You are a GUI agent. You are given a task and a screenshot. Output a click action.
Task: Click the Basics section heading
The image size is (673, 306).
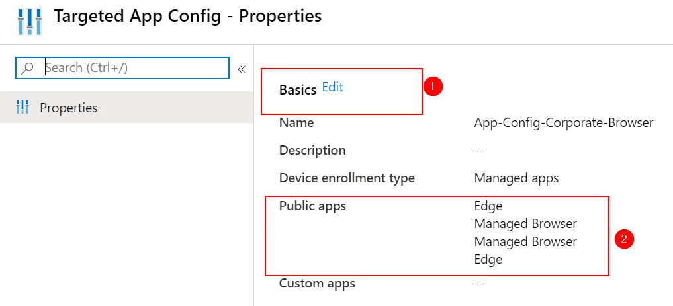point(297,90)
